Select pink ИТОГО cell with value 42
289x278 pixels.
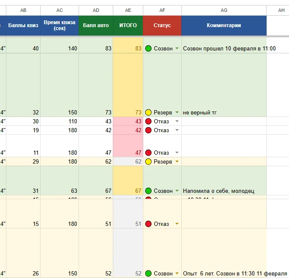coord(128,130)
